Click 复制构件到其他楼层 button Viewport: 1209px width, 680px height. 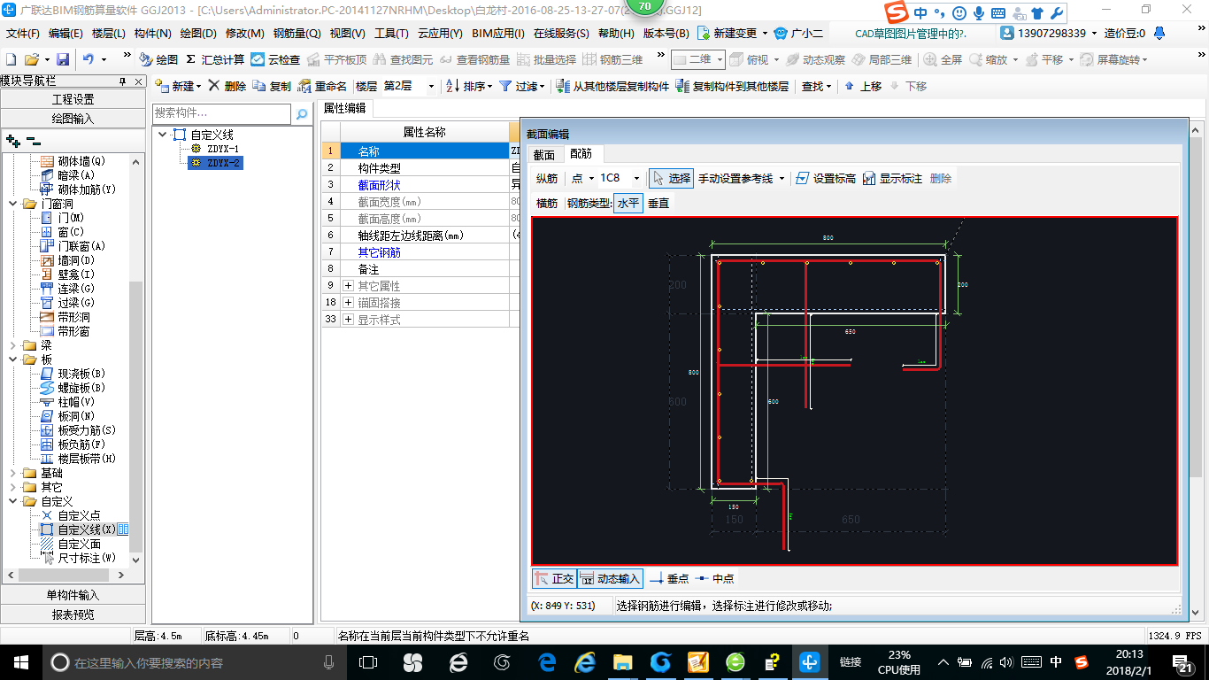coord(732,86)
